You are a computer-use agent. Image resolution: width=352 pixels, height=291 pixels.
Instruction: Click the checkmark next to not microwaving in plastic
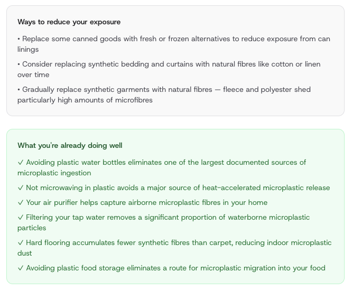[21, 188]
